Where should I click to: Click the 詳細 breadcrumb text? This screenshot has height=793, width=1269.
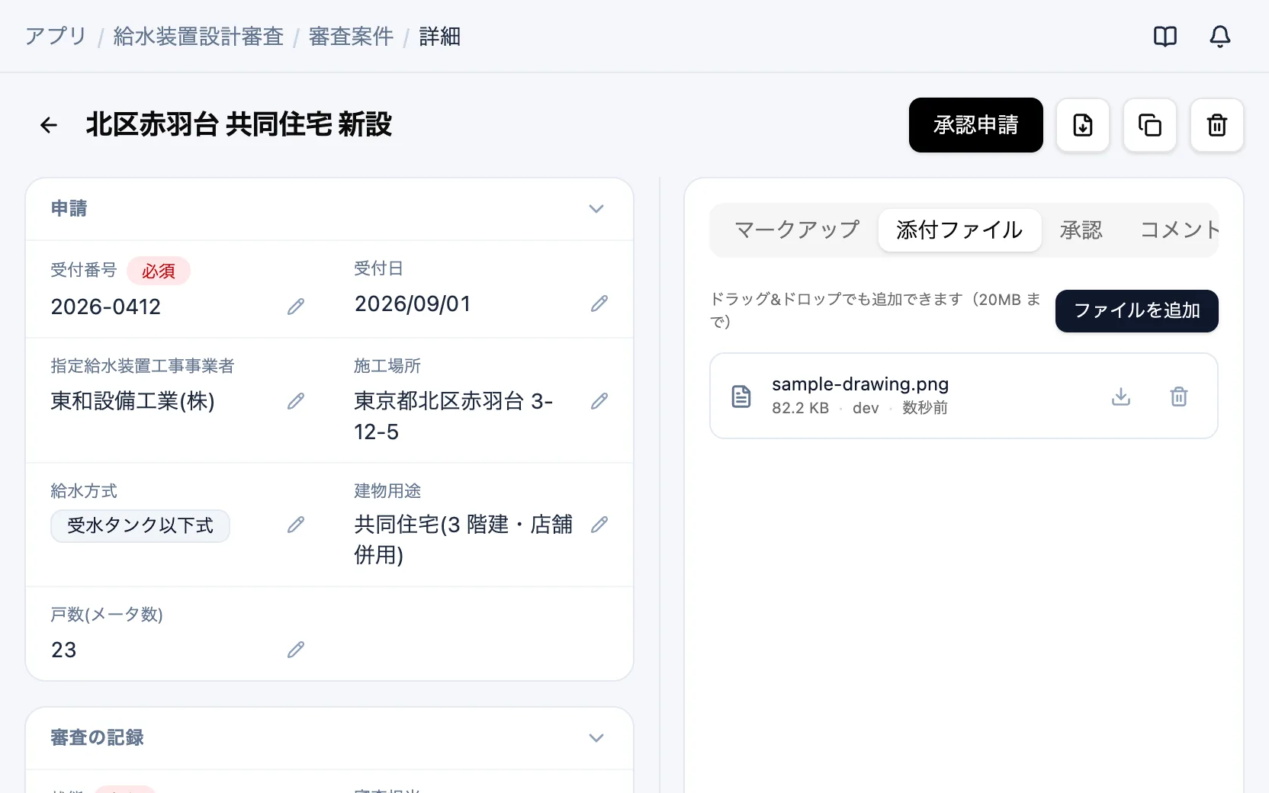coord(440,37)
